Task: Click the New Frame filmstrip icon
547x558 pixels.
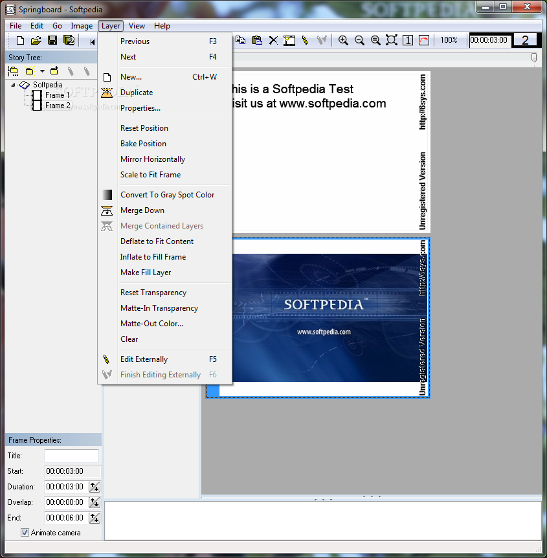Action: (289, 41)
